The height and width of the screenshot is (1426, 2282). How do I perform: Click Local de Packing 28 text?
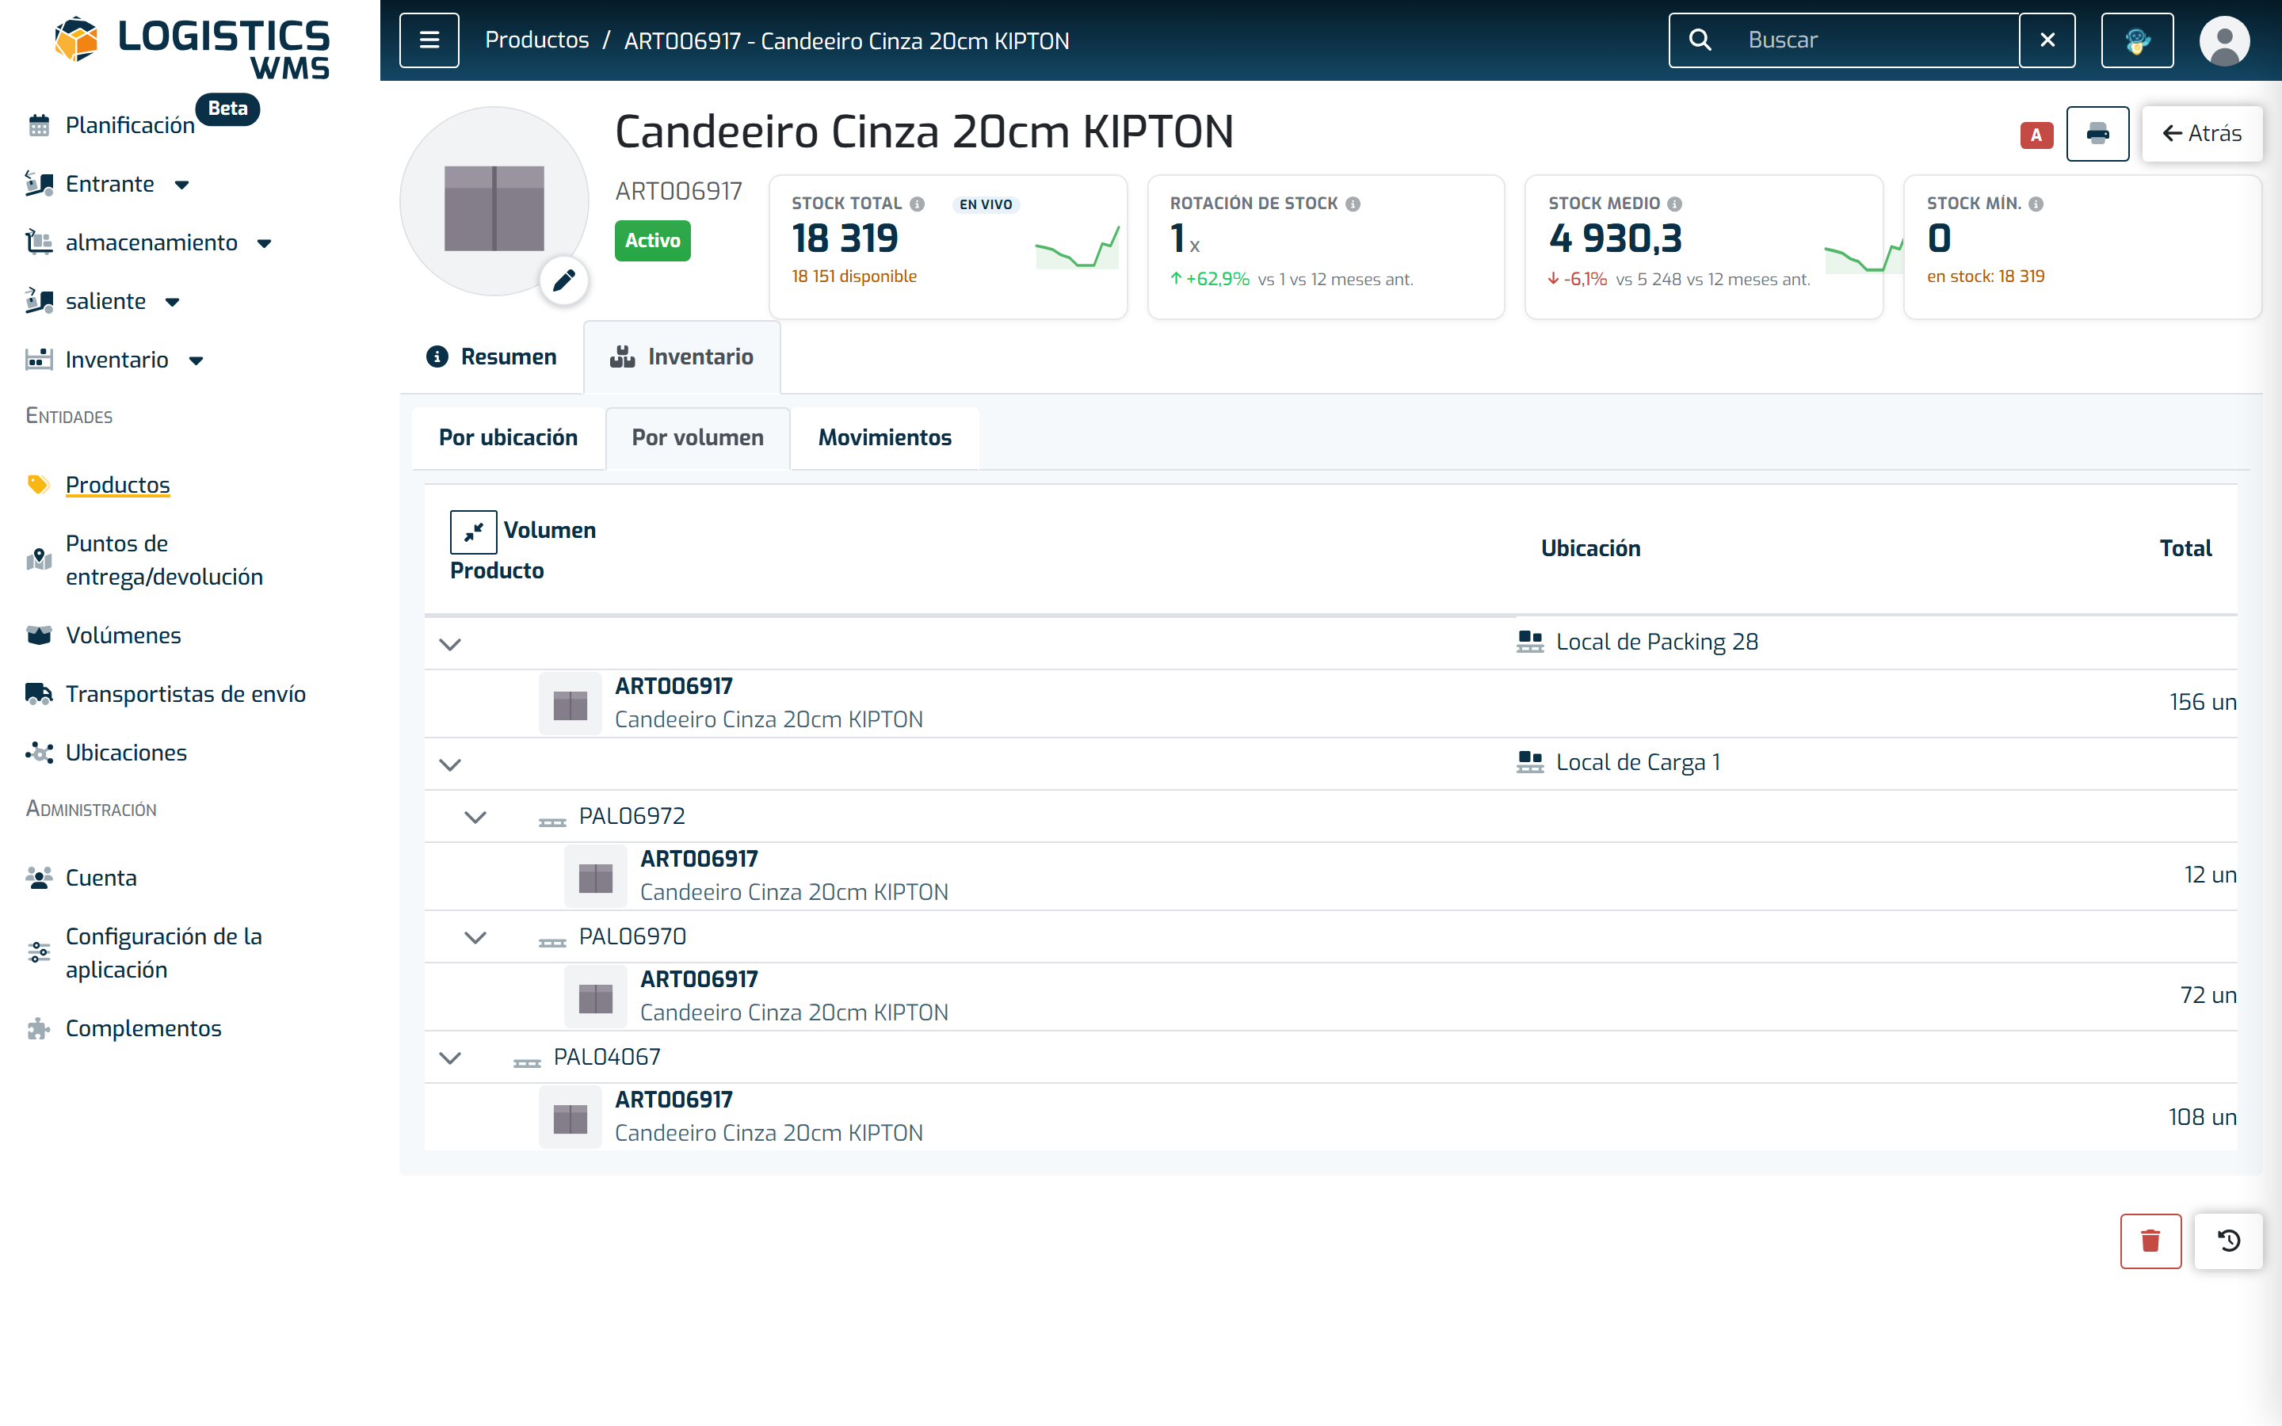coord(1657,642)
